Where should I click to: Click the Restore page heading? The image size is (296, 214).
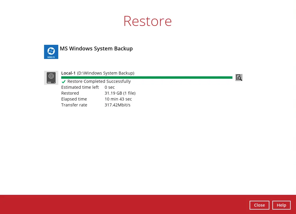pyautogui.click(x=148, y=21)
